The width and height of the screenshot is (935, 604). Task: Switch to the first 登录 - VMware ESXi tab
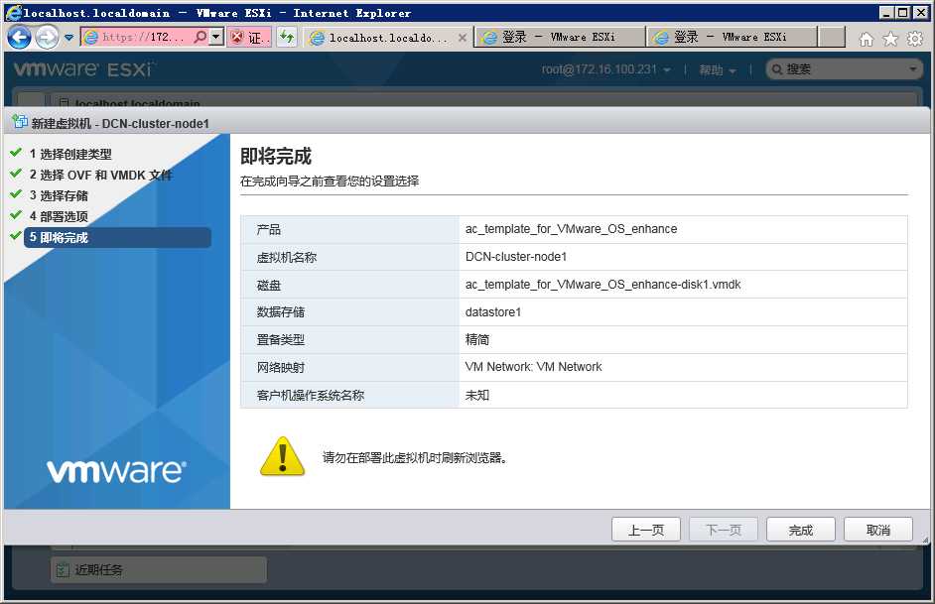[x=560, y=37]
